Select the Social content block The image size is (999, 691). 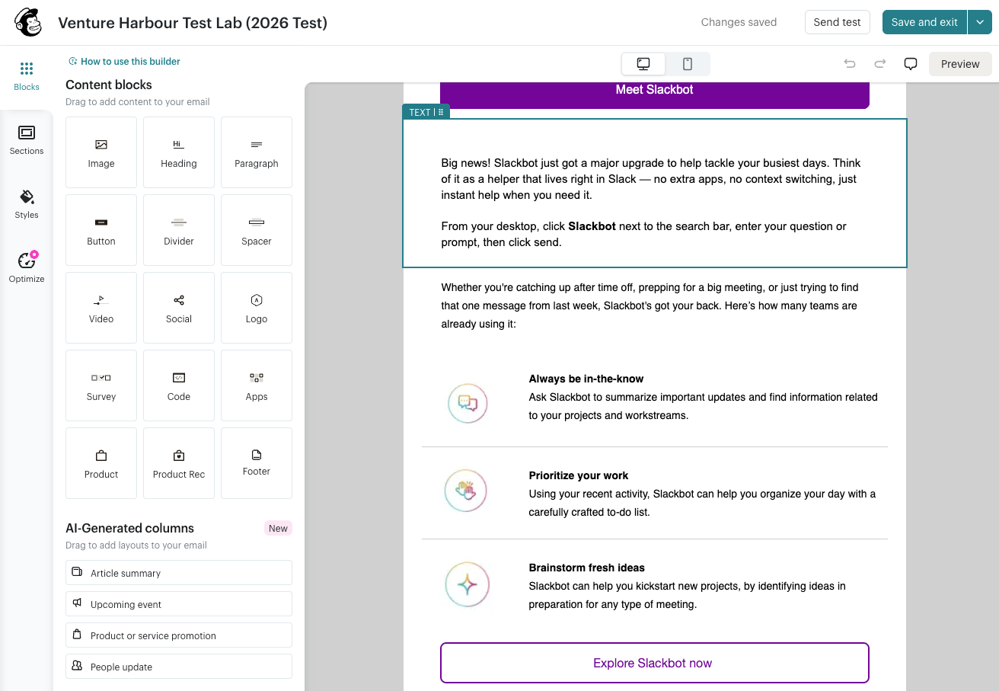pyautogui.click(x=179, y=308)
